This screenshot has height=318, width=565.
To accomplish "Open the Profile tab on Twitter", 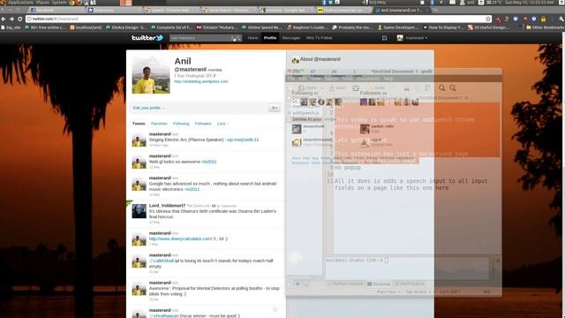I will click(x=269, y=38).
